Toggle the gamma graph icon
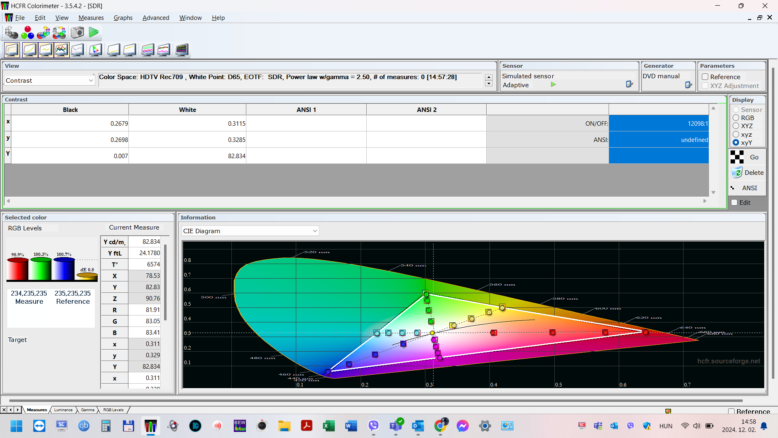This screenshot has height=438, width=778. click(46, 50)
